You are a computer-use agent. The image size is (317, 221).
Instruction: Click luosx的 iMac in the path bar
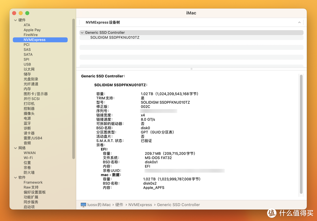pyautogui.click(x=99, y=205)
